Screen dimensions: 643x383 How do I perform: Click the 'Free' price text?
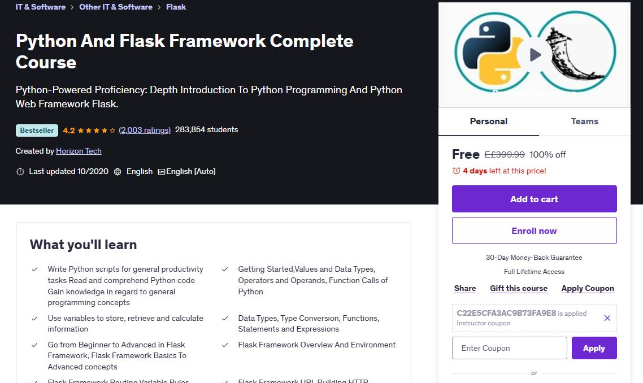pyautogui.click(x=466, y=154)
